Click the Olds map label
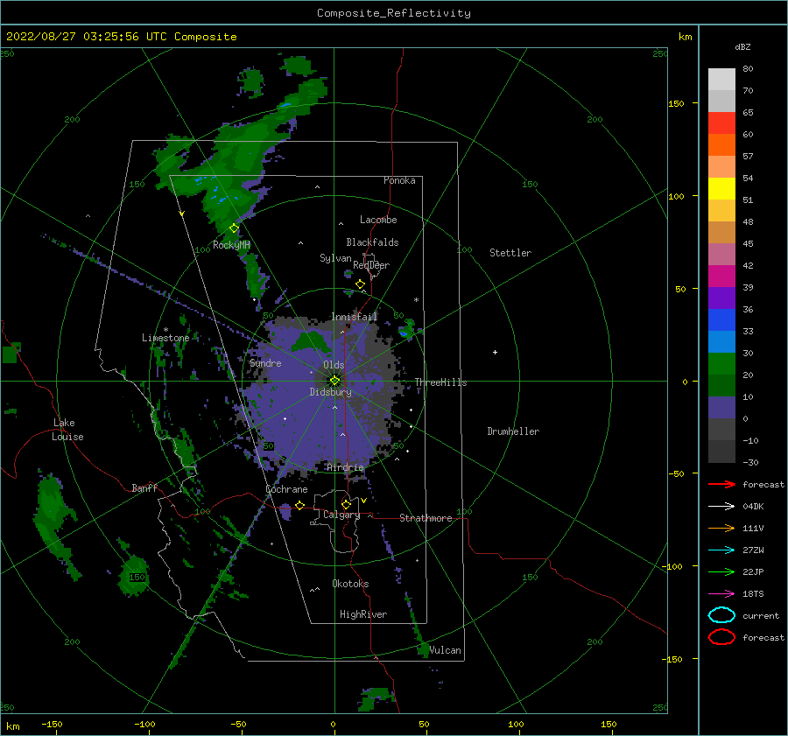Screen dimensions: 788x736 [334, 365]
